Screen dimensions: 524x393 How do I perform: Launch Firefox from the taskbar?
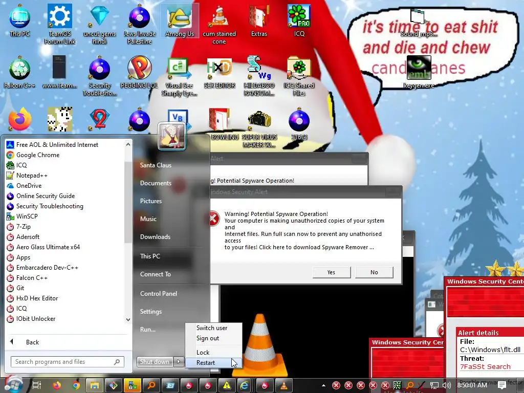click(57, 385)
